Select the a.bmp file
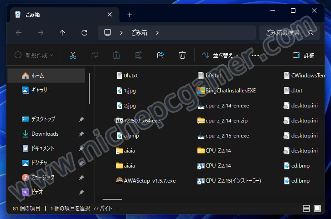This screenshot has width=331, height=219. tap(128, 136)
